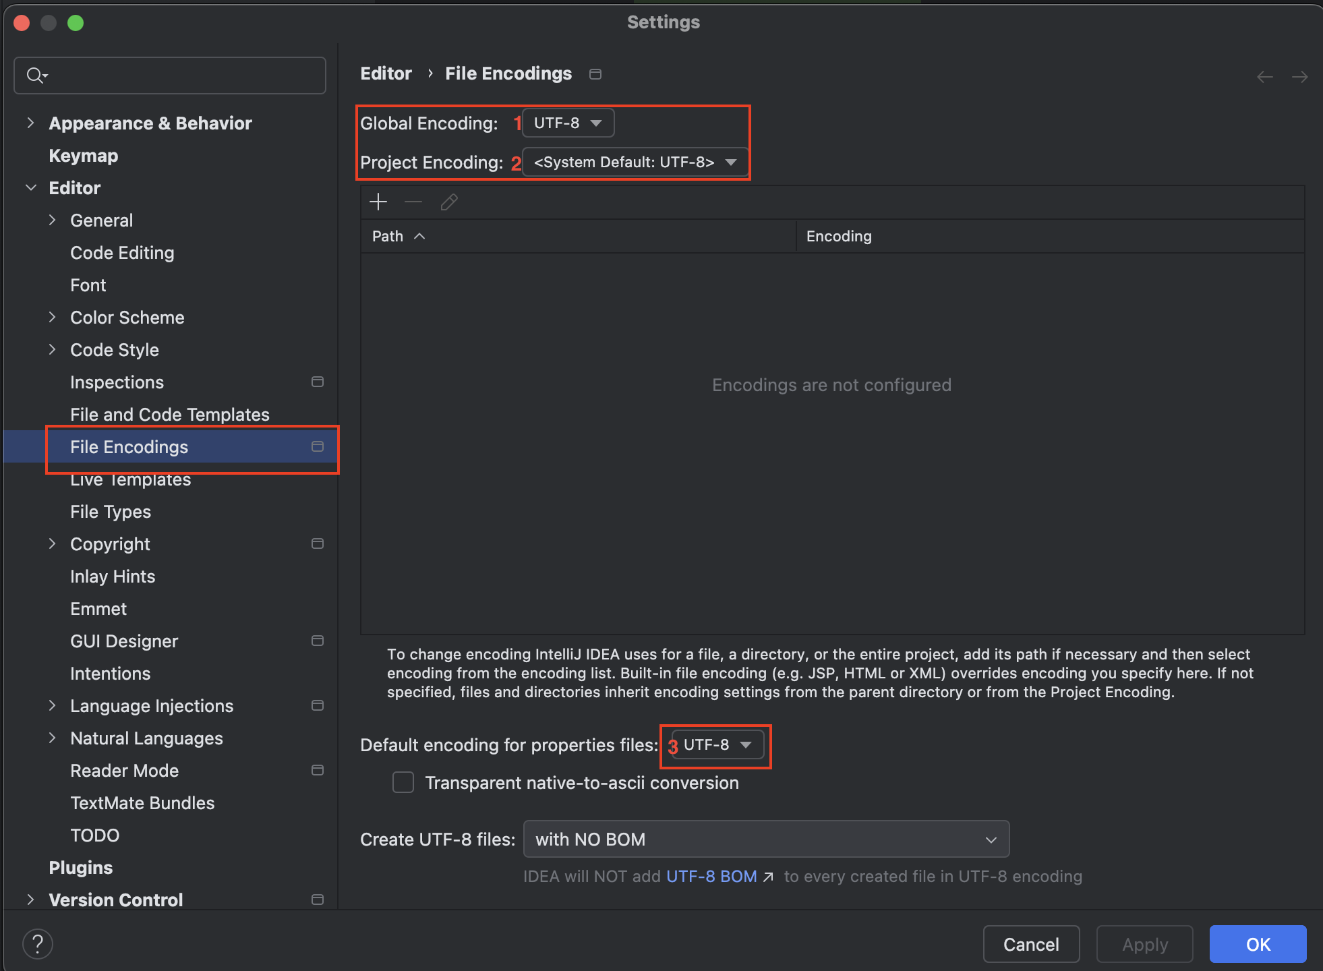Expand the Appearance & Behavior section

pos(30,123)
